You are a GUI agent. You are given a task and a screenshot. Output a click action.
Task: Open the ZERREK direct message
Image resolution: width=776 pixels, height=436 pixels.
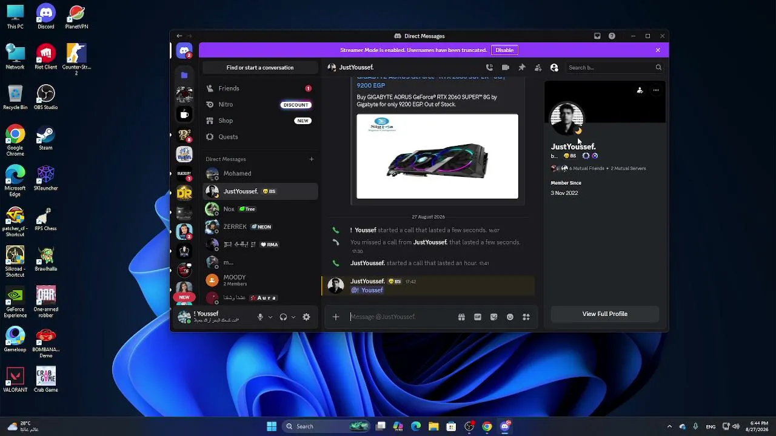click(x=259, y=227)
